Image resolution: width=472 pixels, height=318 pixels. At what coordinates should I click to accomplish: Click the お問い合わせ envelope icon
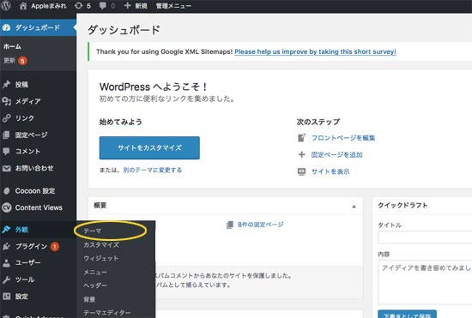pyautogui.click(x=7, y=168)
